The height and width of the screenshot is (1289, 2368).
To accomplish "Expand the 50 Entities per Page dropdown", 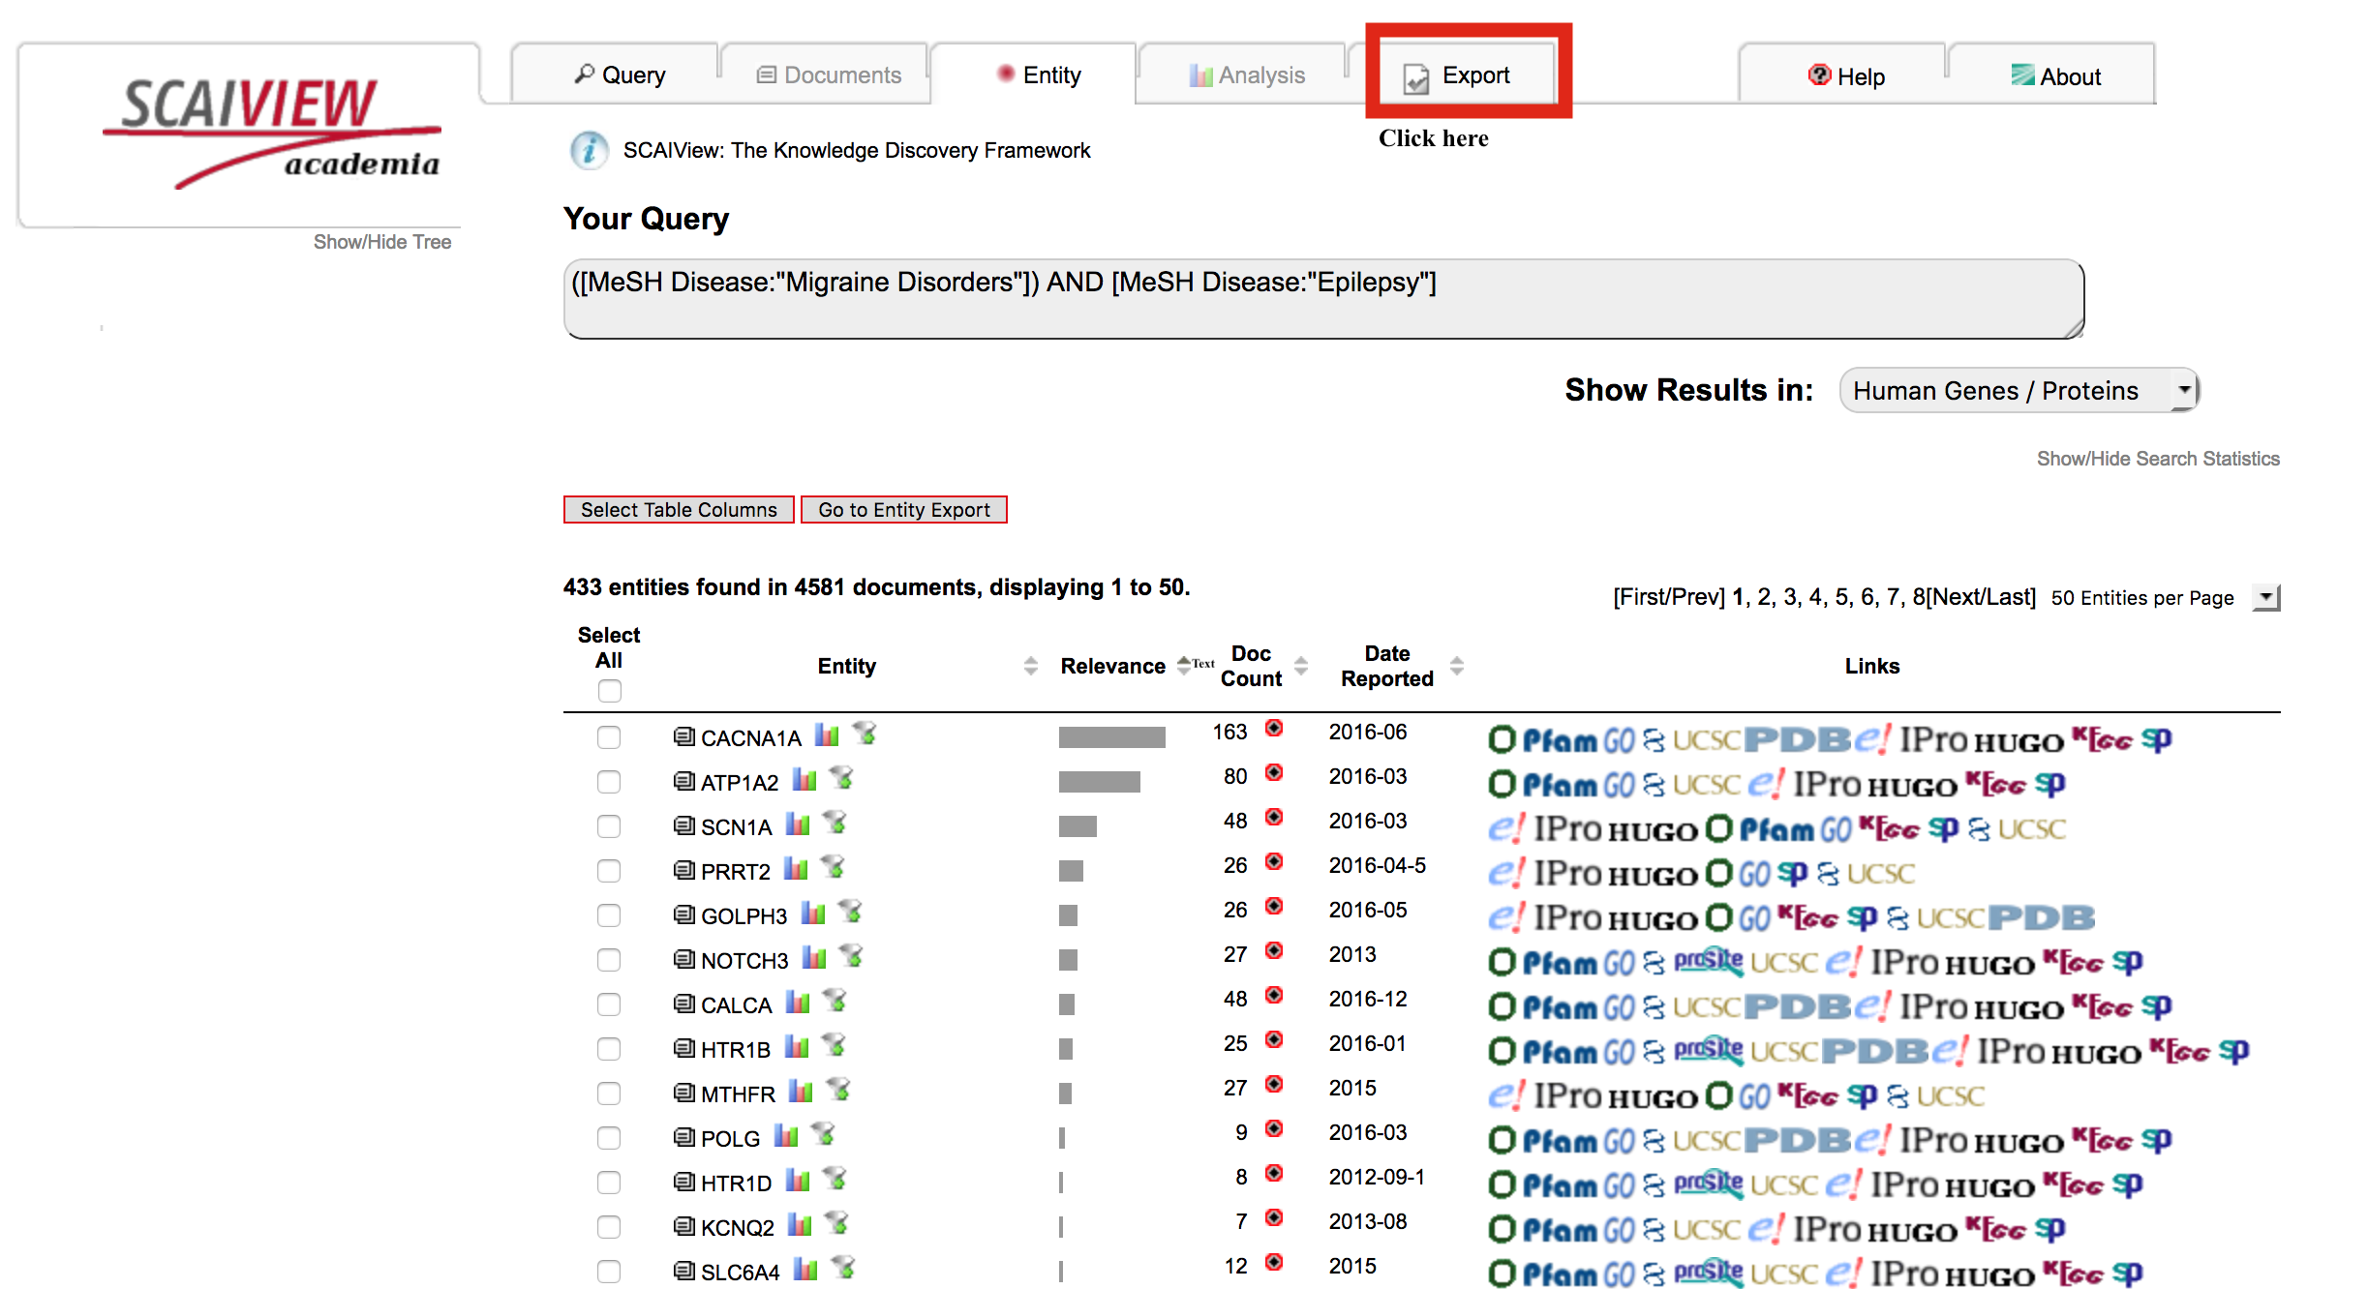I will click(x=2265, y=598).
